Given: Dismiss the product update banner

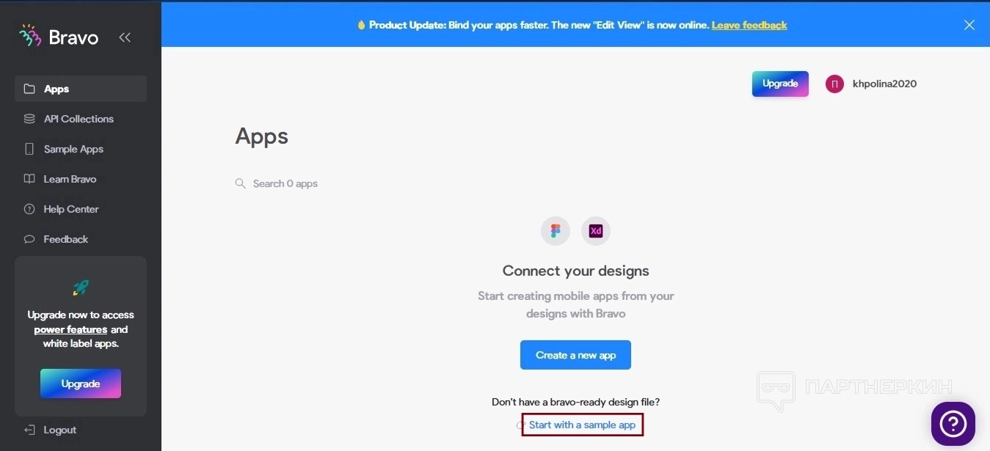Looking at the screenshot, I should (969, 25).
